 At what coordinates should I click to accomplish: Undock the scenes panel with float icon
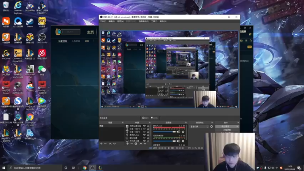pos(122,122)
